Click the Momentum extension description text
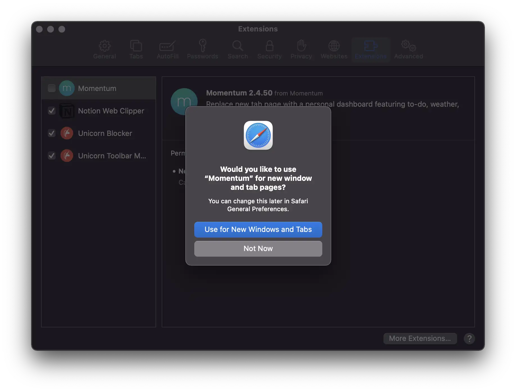 [x=332, y=104]
